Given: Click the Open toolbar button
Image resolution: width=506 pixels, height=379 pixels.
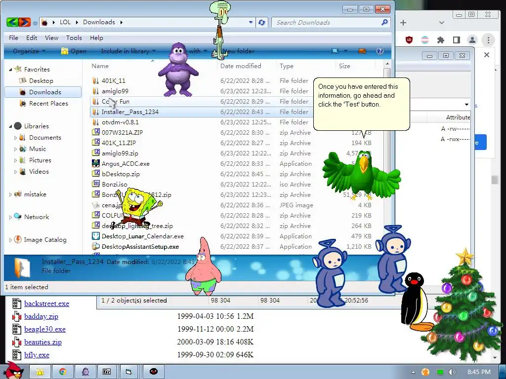Looking at the screenshot, I should pyautogui.click(x=74, y=51).
